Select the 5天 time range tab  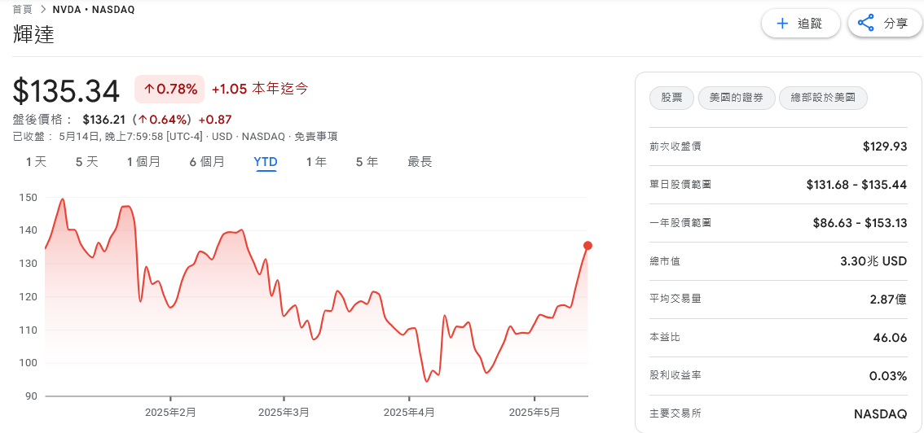[x=86, y=162]
